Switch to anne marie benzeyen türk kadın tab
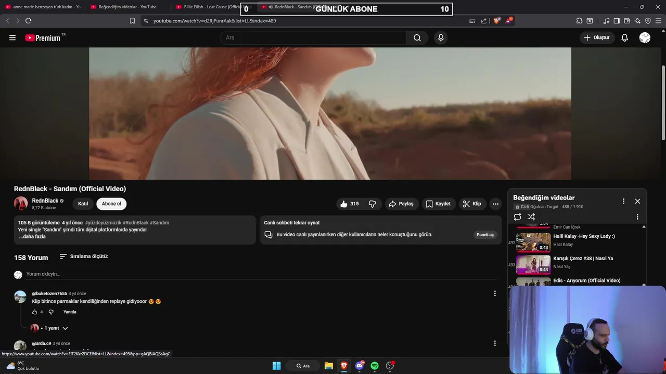The height and width of the screenshot is (374, 666). (43, 7)
